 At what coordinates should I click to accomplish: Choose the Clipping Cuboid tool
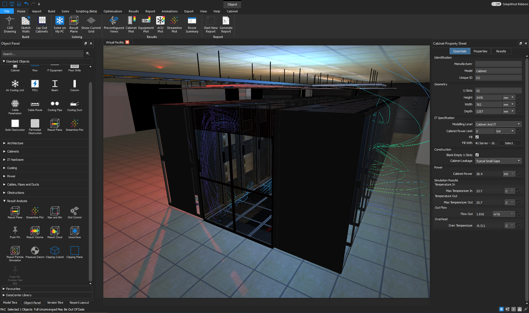55,251
